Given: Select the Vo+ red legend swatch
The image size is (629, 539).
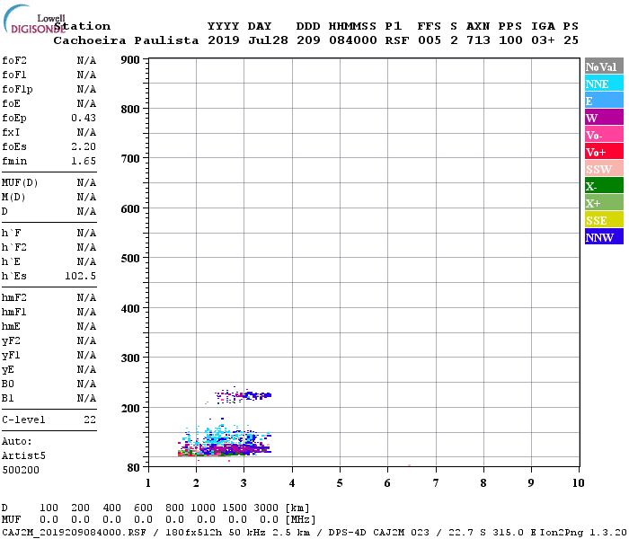Looking at the screenshot, I should point(604,152).
